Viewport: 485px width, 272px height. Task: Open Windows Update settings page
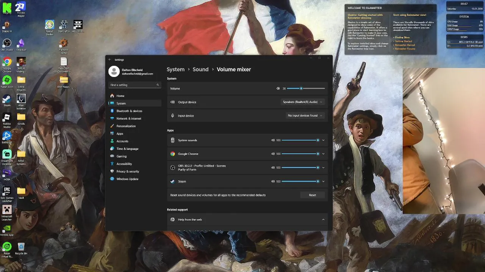tap(135, 179)
